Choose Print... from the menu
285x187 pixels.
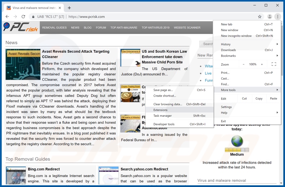(247, 73)
